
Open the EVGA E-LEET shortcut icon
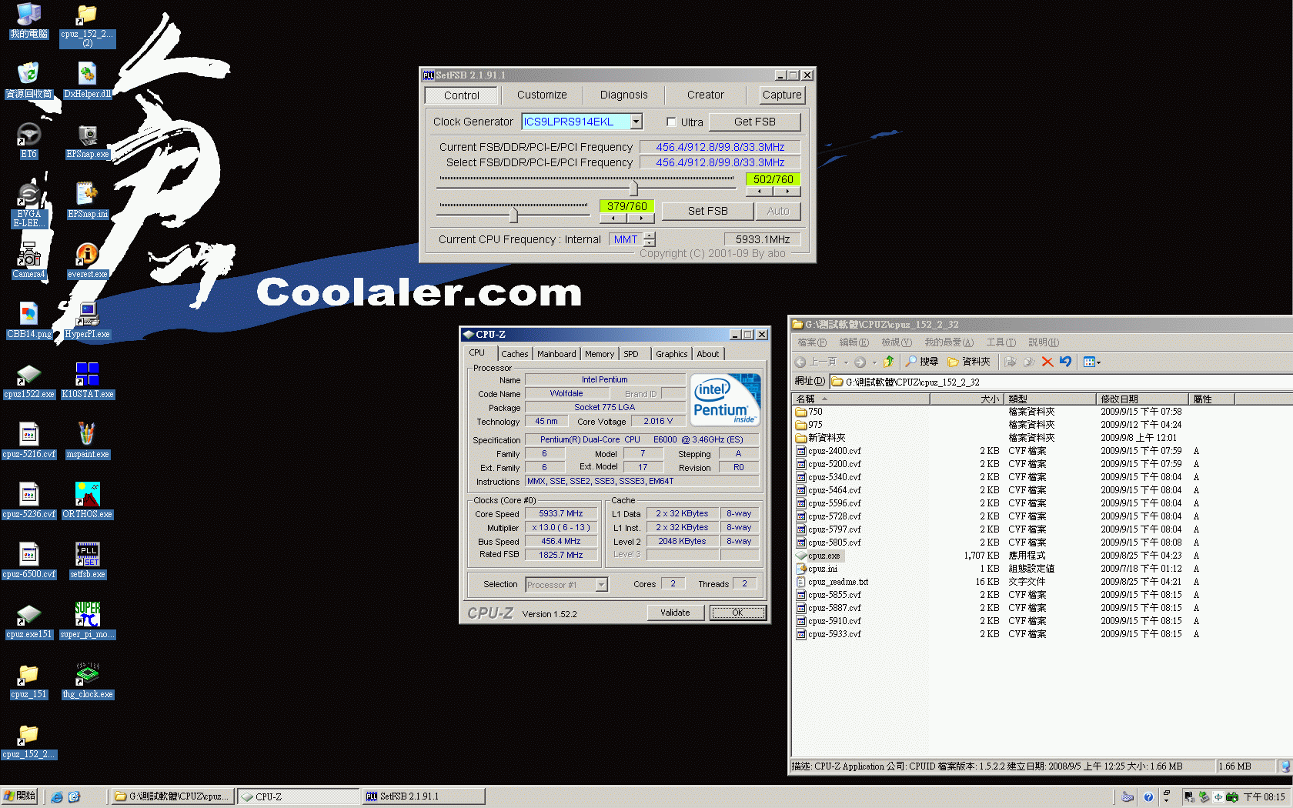coord(28,205)
